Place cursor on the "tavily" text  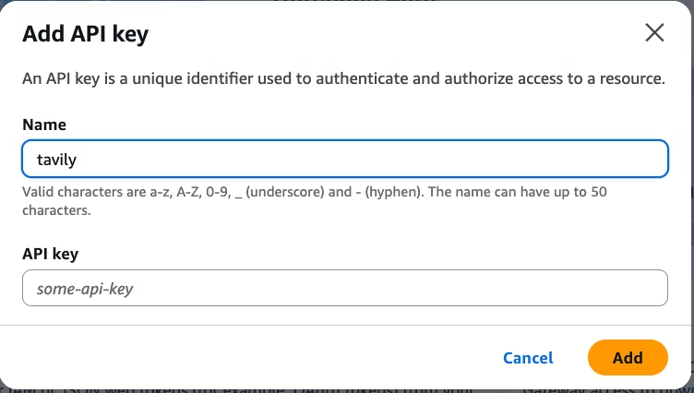[x=55, y=159]
